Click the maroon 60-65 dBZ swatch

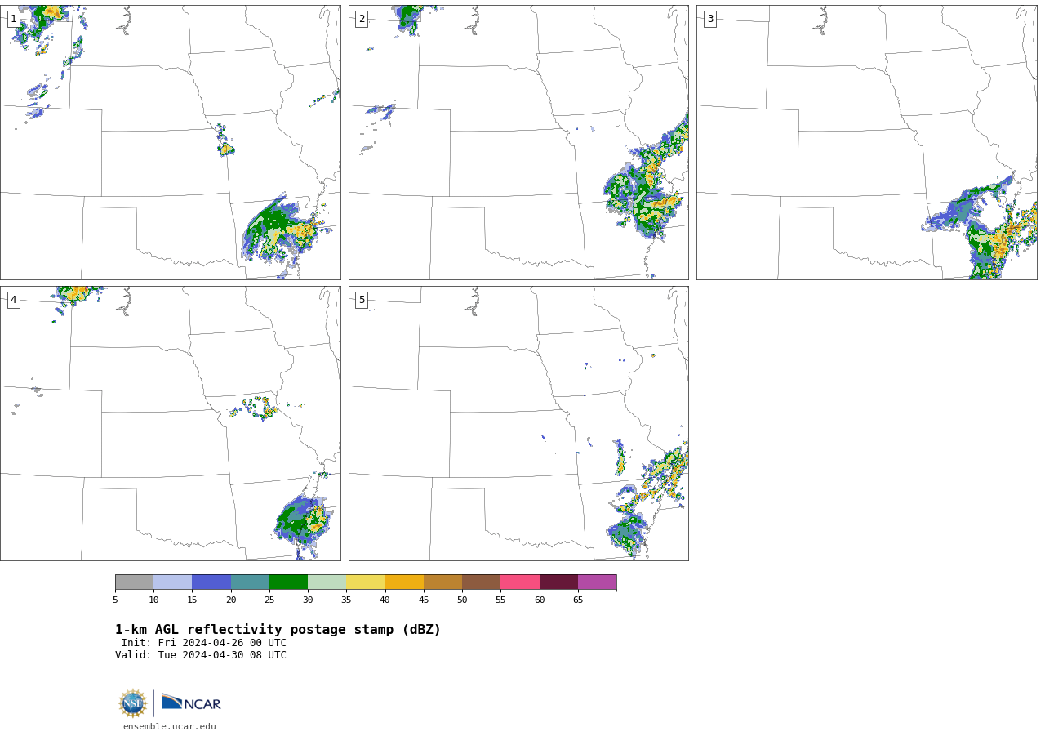click(x=558, y=582)
